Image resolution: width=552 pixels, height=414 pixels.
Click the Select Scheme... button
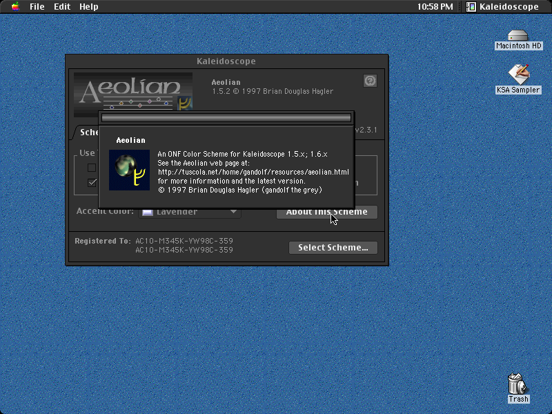tap(333, 248)
